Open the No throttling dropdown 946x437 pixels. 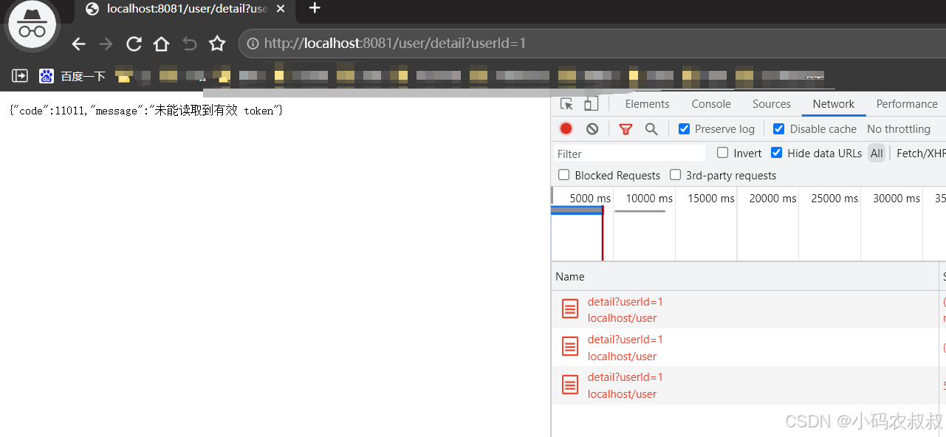[898, 128]
